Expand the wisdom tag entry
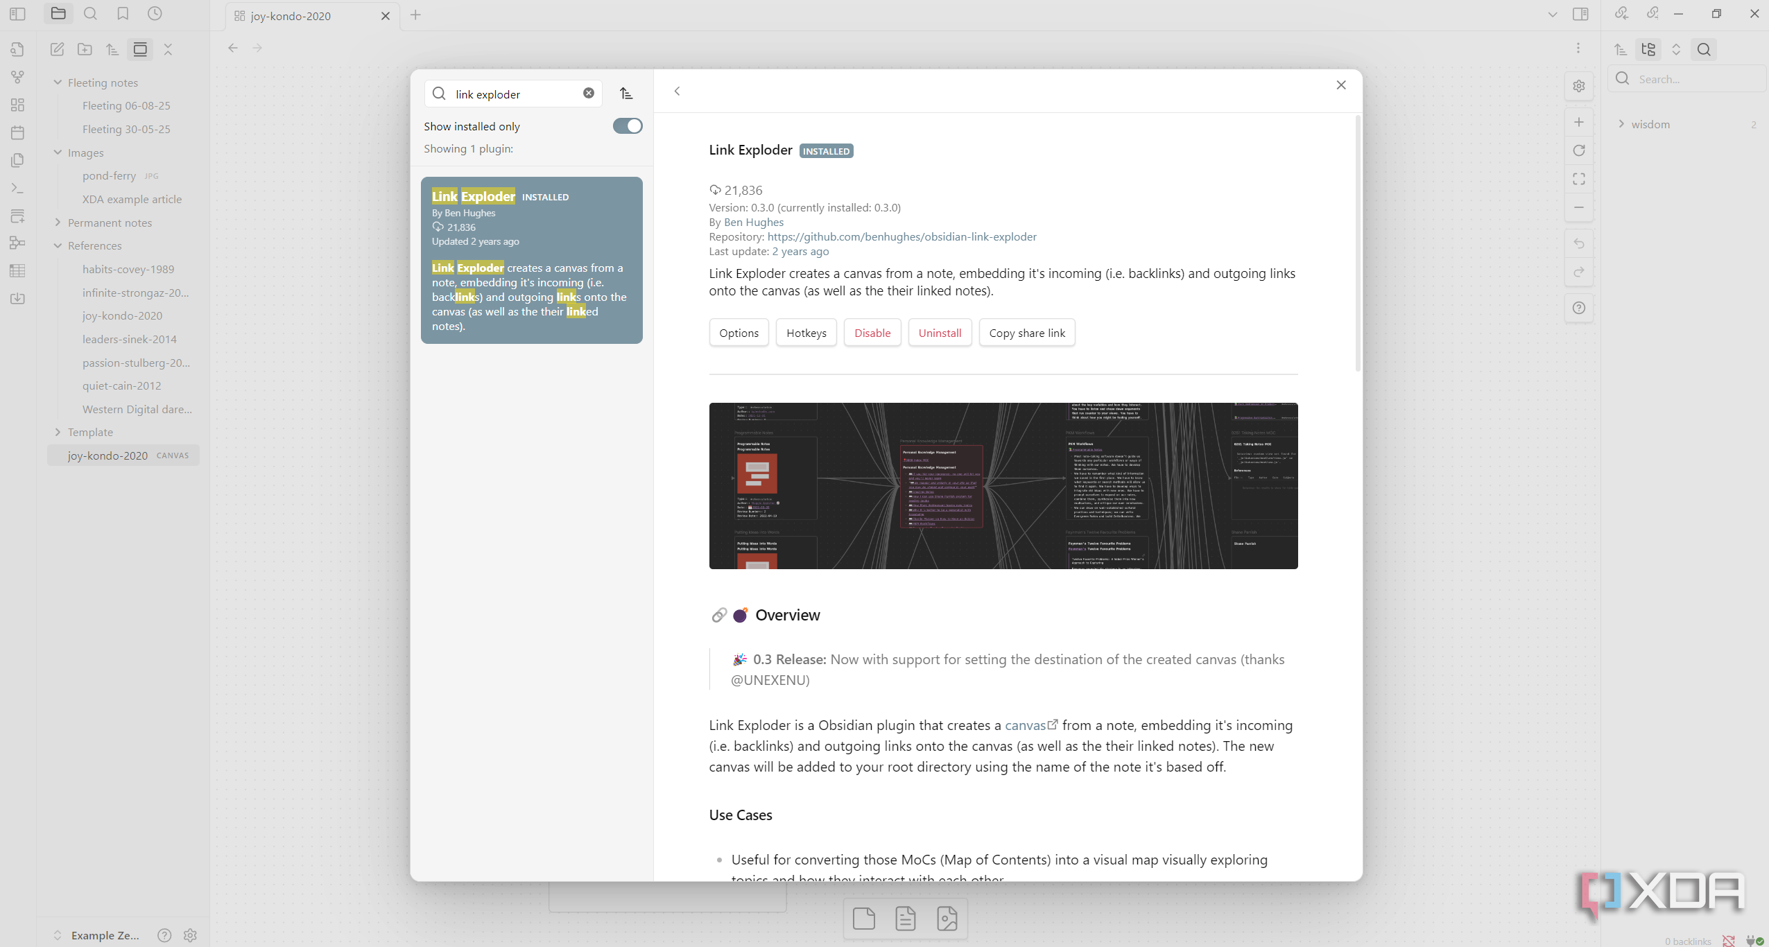 [x=1621, y=124]
